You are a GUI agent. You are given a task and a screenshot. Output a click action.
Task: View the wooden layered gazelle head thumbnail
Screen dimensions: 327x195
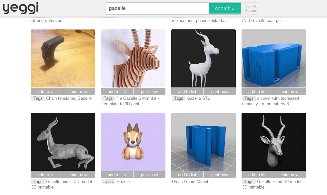133,58
